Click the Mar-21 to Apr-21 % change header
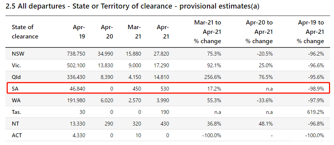Image resolution: width=334 pixels, height=145 pixels. coord(207,32)
